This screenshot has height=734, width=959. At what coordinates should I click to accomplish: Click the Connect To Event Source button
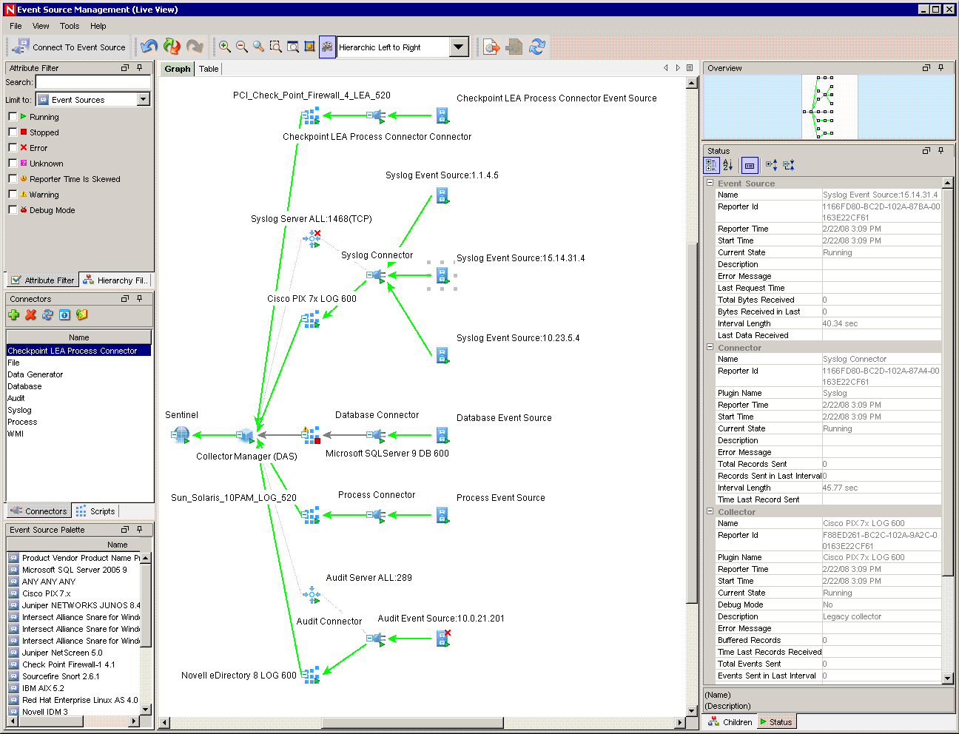click(x=70, y=47)
